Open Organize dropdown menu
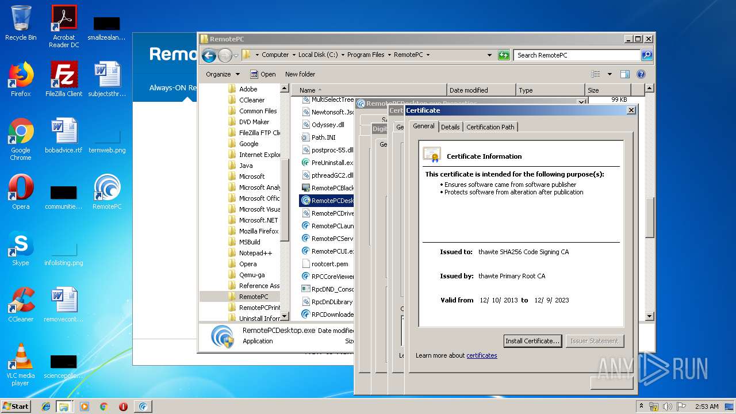Screen dimensions: 736x414 pyautogui.click(x=223, y=74)
